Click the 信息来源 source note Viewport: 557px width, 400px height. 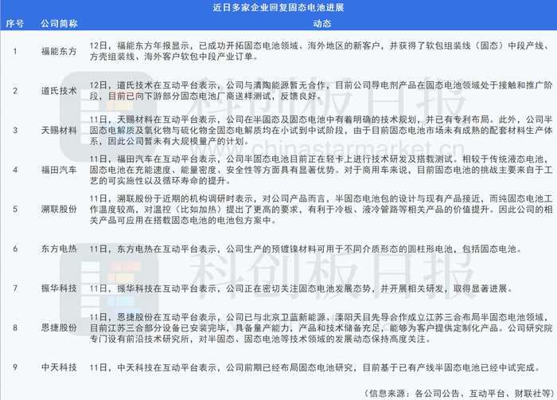[459, 394]
